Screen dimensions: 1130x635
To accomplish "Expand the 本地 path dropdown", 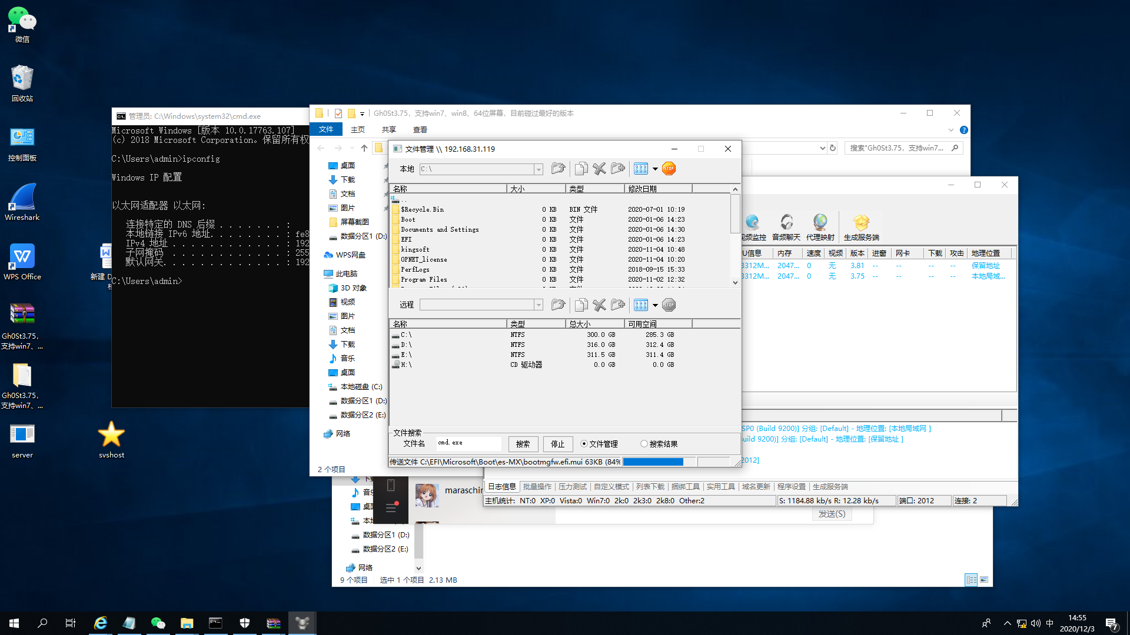I will (538, 169).
